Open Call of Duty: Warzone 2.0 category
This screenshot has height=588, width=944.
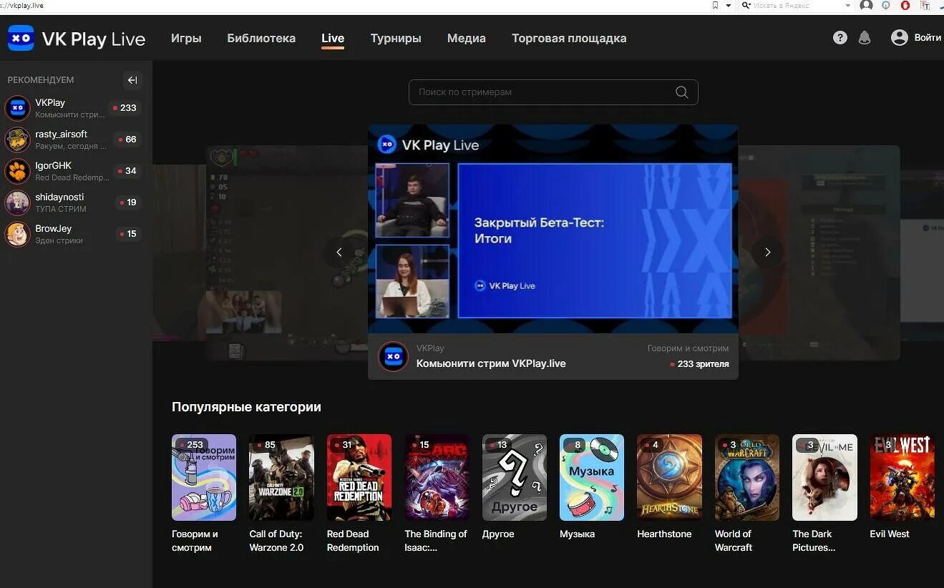pyautogui.click(x=281, y=477)
